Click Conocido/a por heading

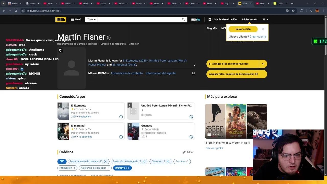(72, 97)
